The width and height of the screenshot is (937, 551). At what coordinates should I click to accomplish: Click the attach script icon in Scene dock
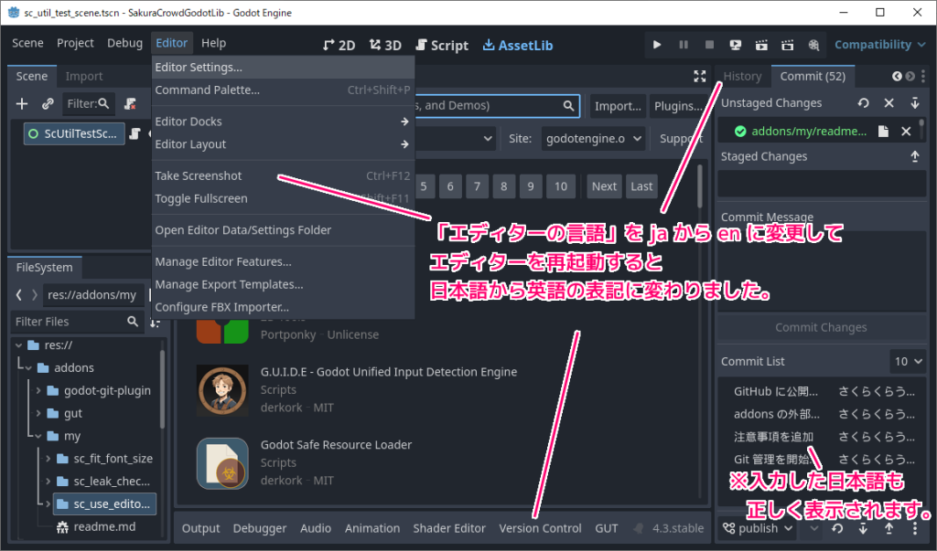click(130, 104)
